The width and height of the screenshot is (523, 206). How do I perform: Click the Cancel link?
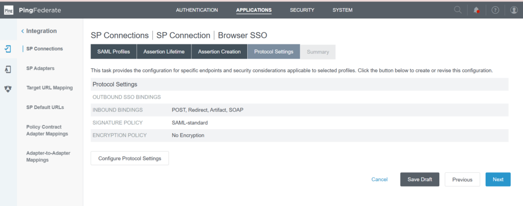(x=379, y=179)
